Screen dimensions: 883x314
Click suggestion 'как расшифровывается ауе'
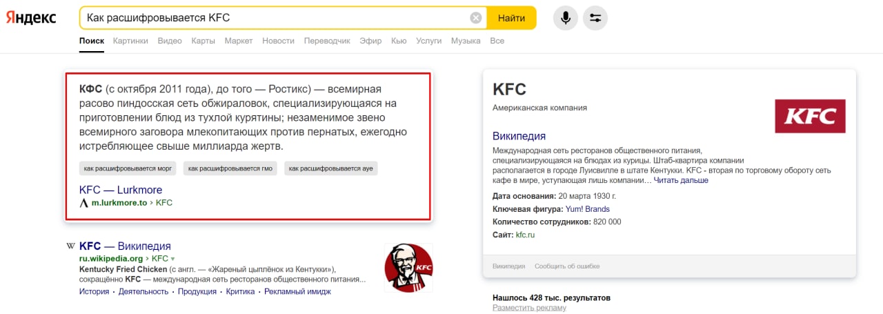coord(330,168)
